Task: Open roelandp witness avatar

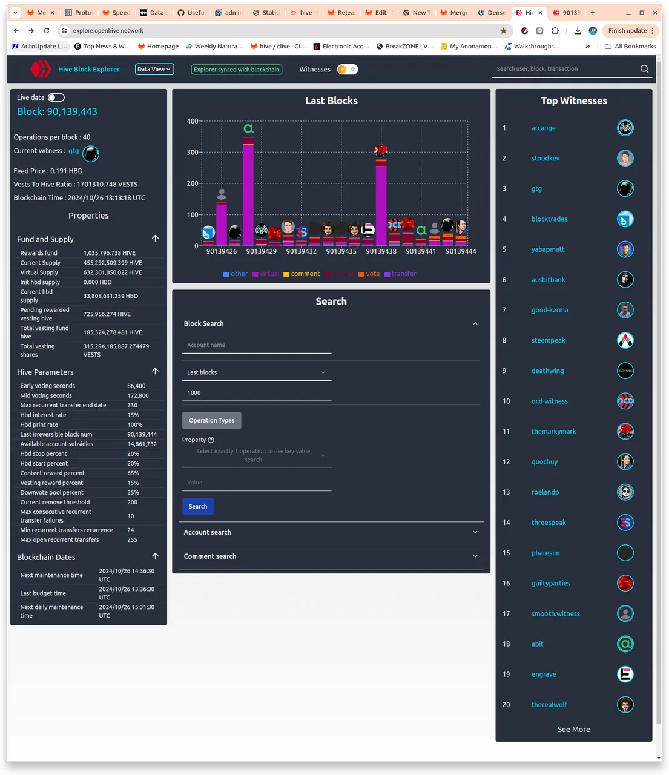Action: pos(625,492)
